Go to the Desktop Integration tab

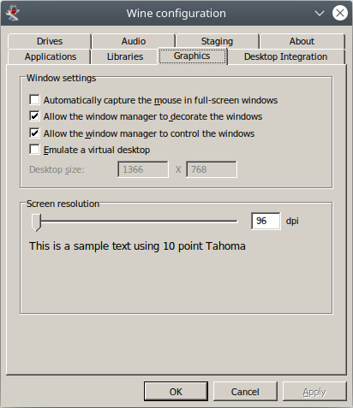coord(286,56)
